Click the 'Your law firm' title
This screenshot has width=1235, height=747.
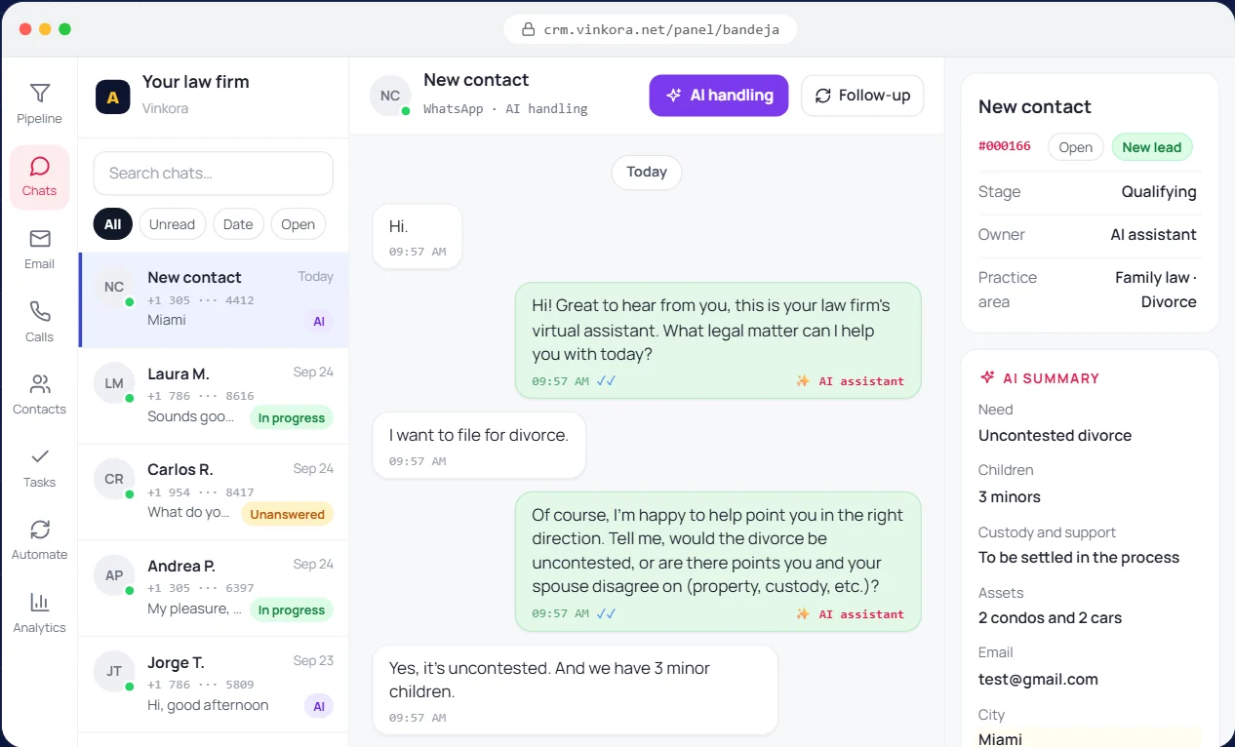pos(196,82)
